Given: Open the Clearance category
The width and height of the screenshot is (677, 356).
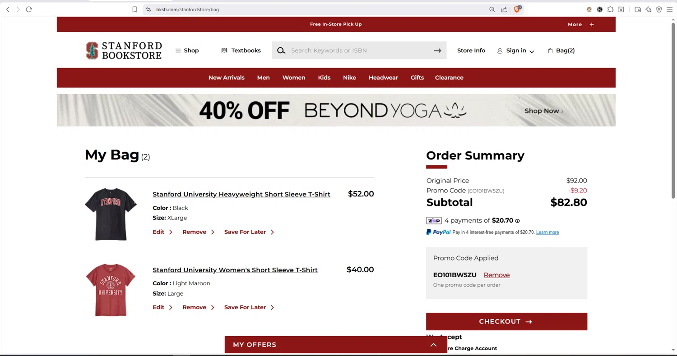Looking at the screenshot, I should [x=449, y=78].
